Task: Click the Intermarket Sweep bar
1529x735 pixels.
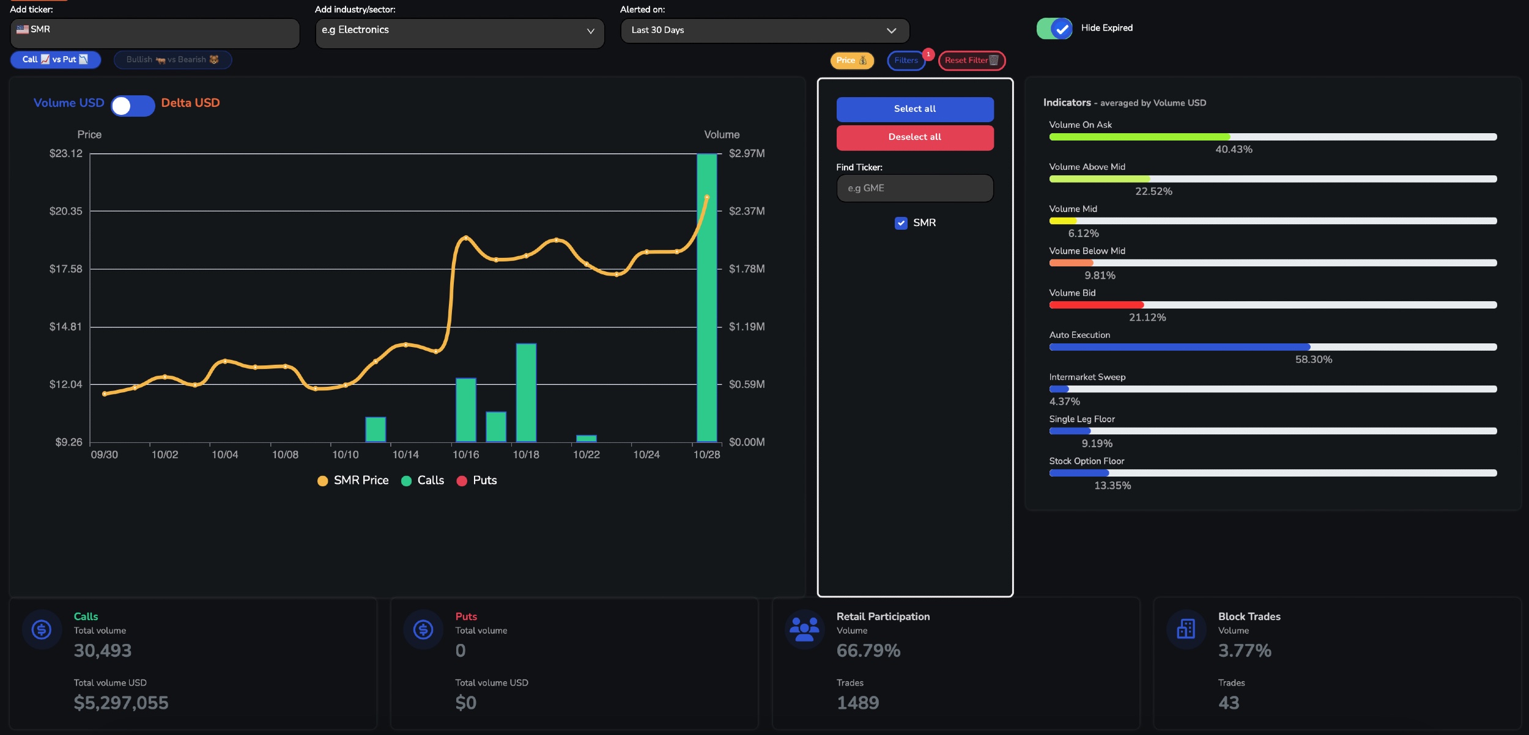Action: (1273, 389)
